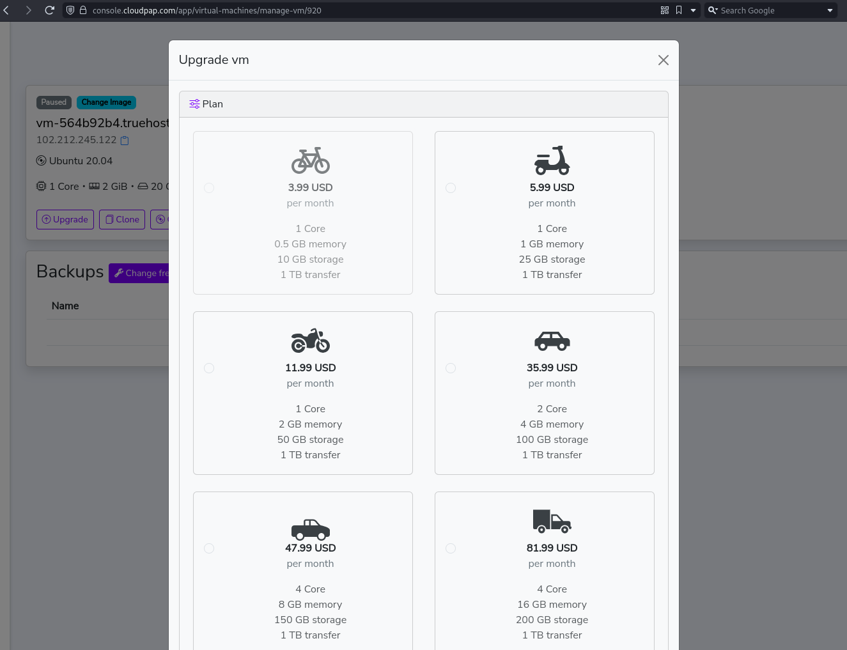Click the car icon on the 35.99 USD plan
The image size is (847, 650).
coord(552,341)
